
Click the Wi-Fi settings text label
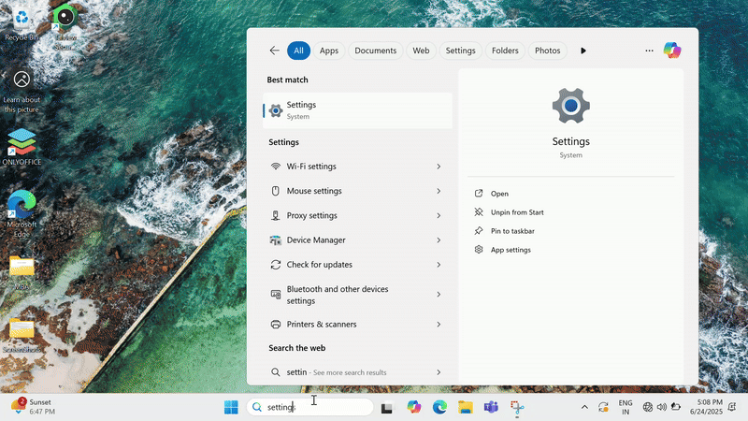coord(311,167)
